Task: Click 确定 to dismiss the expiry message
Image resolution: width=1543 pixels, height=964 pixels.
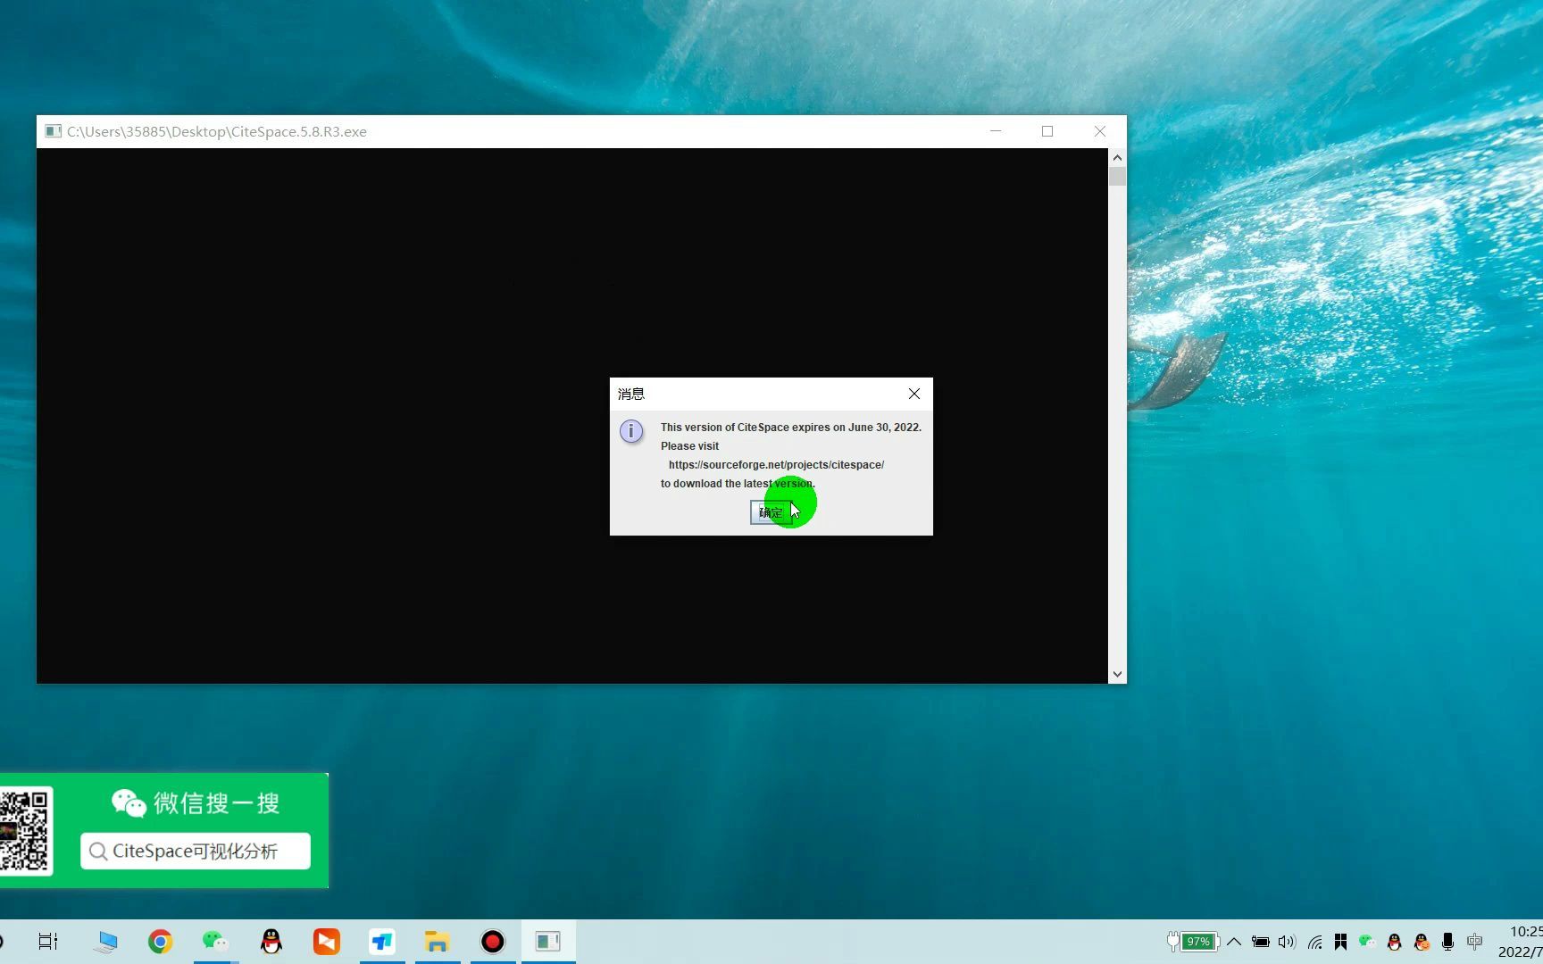Action: [x=770, y=511]
